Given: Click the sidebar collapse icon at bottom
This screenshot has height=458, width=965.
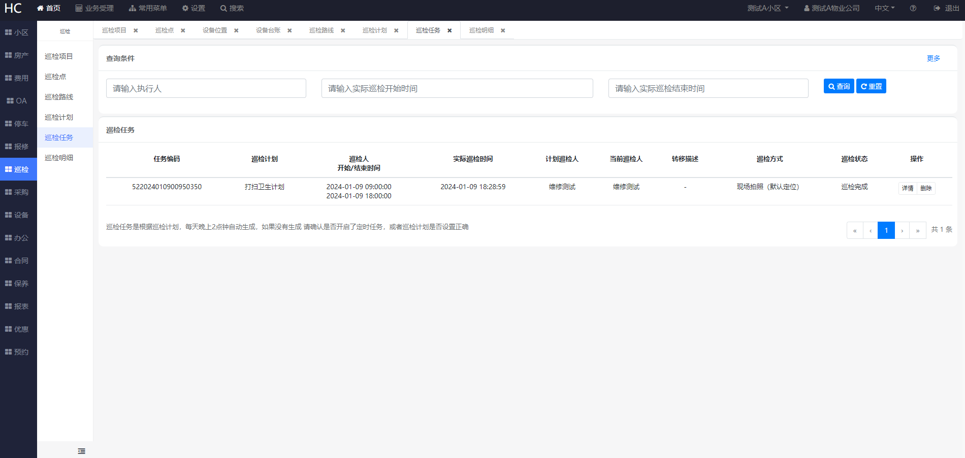Looking at the screenshot, I should click(81, 451).
